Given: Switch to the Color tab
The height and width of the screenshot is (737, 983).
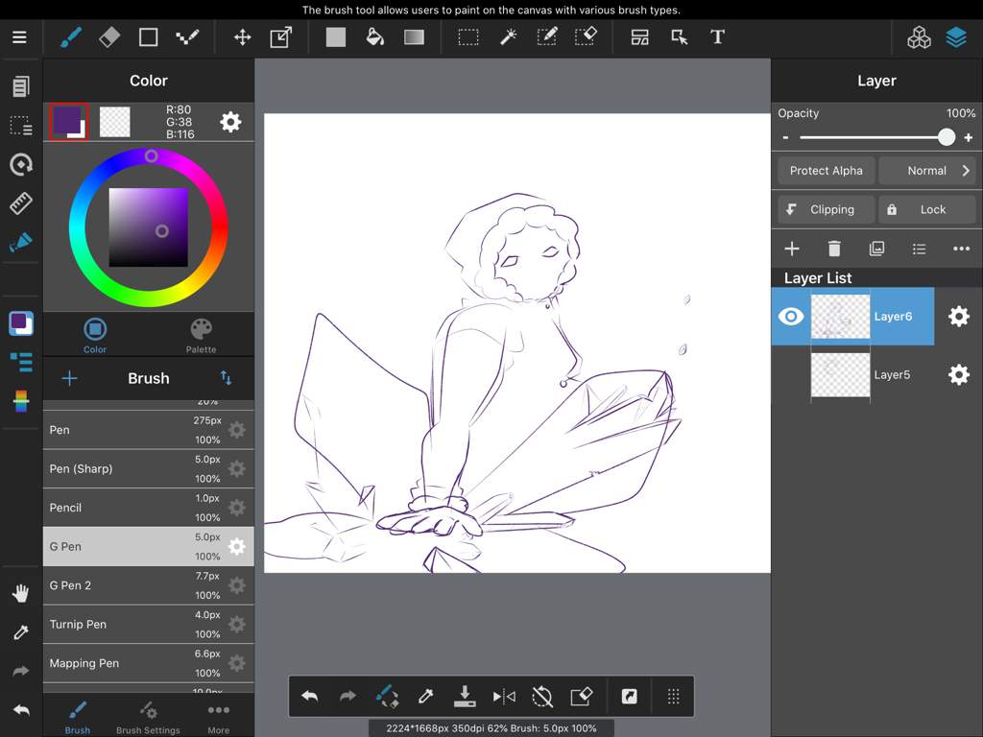Looking at the screenshot, I should tap(95, 335).
